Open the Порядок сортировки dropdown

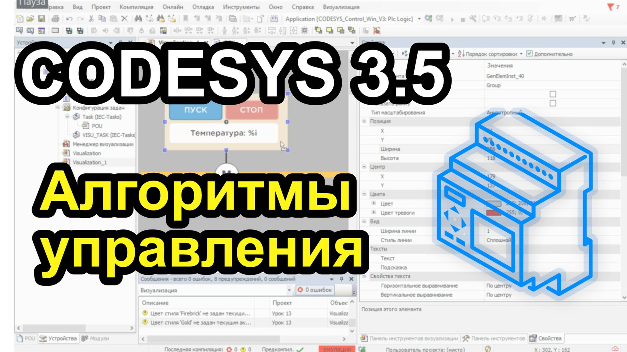coord(521,54)
